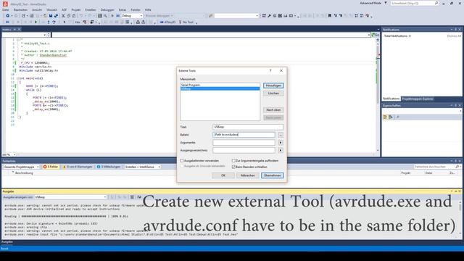Open the Argumente macro arrow button
Image resolution: width=464 pixels, height=261 pixels.
click(x=281, y=143)
